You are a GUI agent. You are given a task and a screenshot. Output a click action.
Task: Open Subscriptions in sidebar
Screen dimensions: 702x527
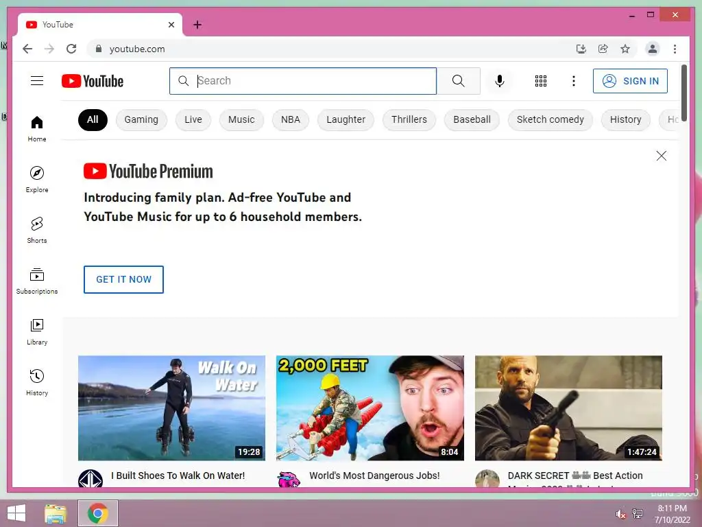point(37,281)
